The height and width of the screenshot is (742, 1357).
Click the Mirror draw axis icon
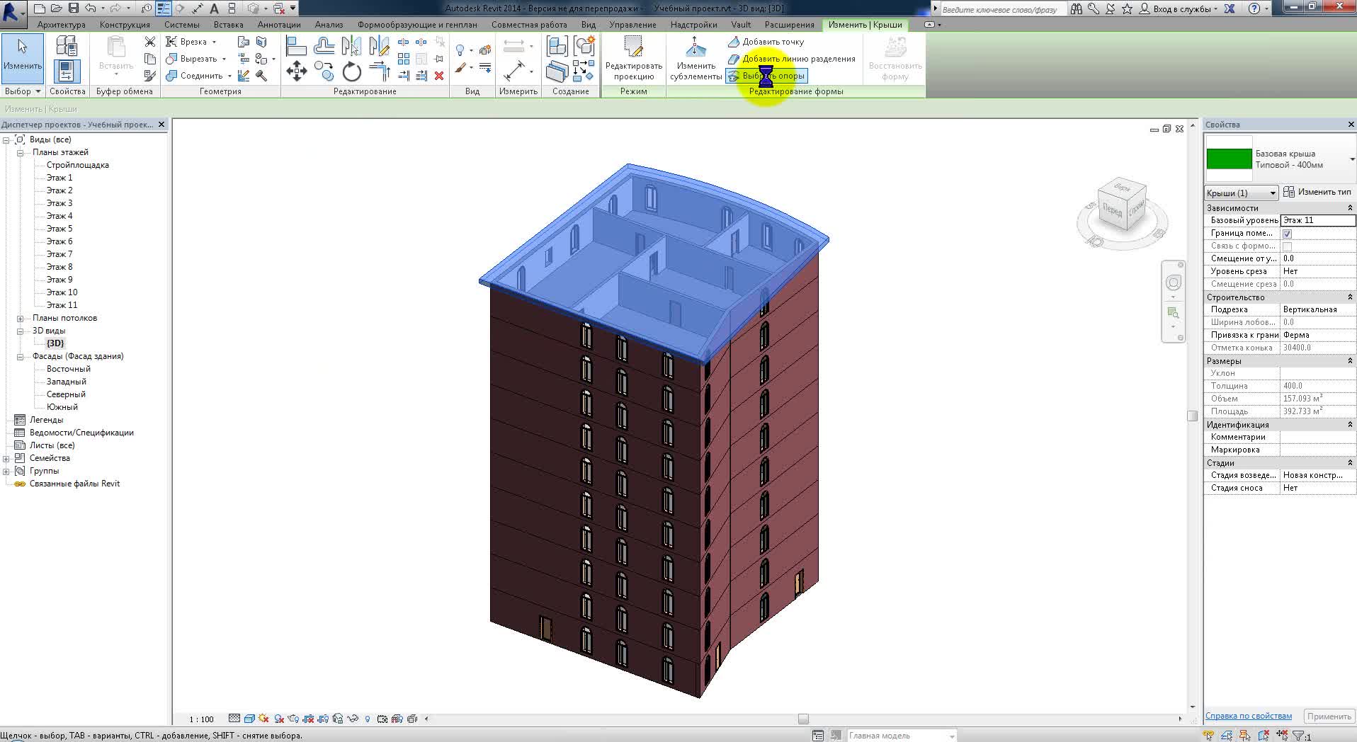[379, 46]
